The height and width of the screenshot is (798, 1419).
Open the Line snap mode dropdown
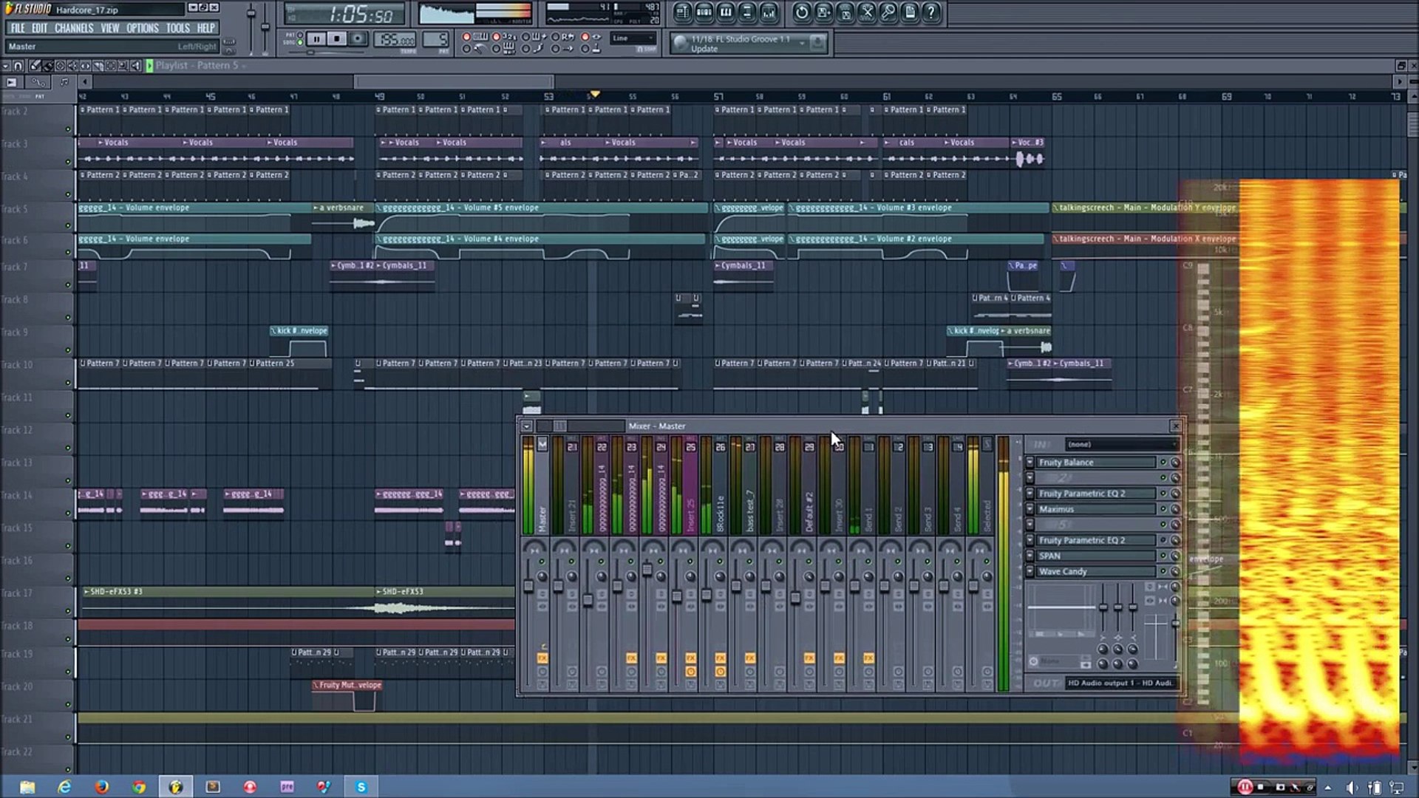[x=633, y=38]
